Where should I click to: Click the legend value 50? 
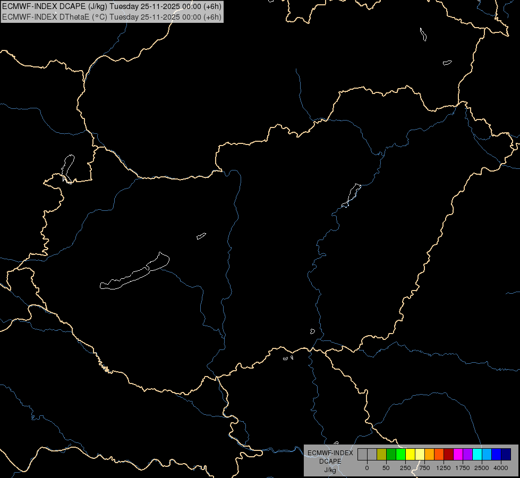(x=386, y=468)
